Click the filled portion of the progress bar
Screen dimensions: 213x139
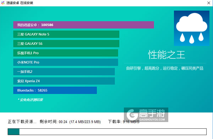pos(13,132)
